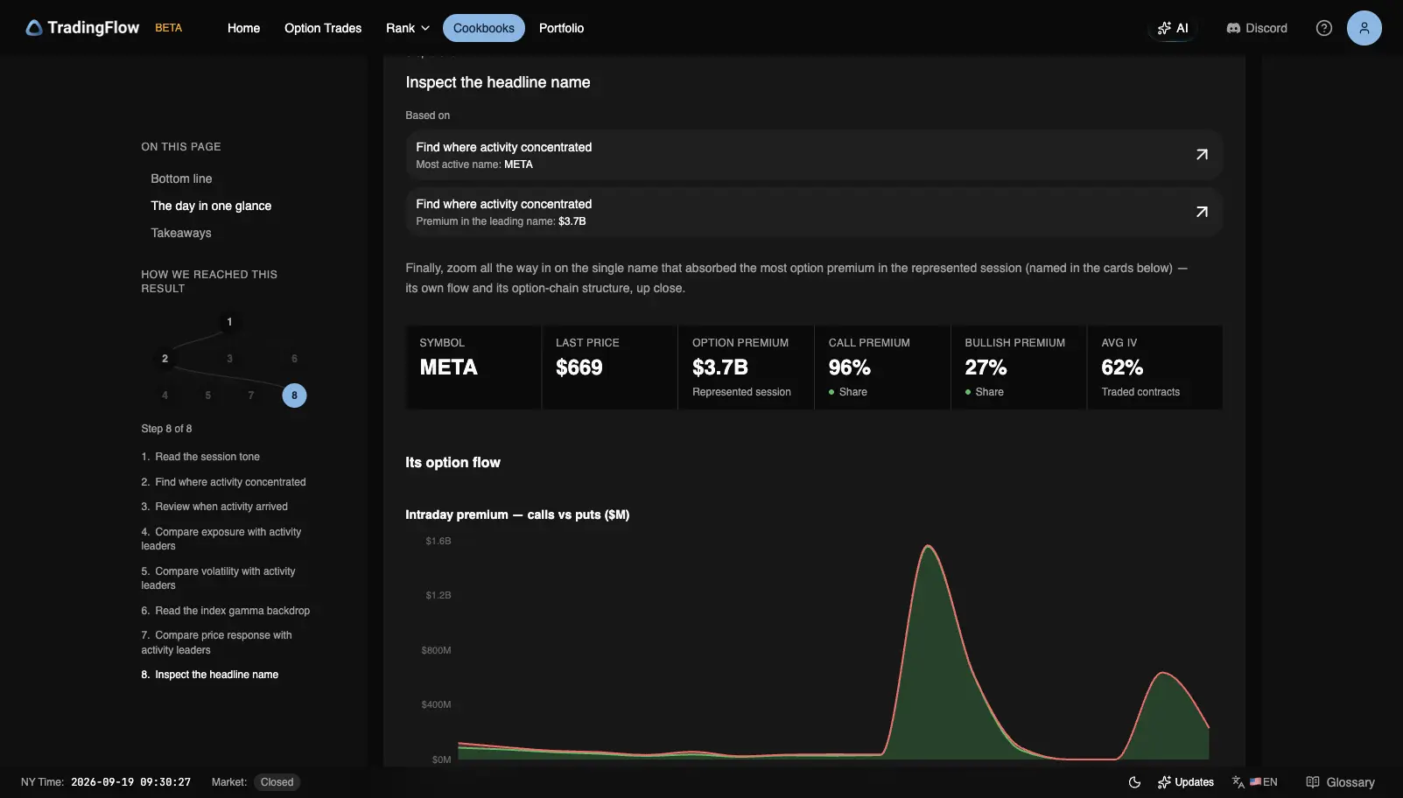Click the Last Price $669 value
The height and width of the screenshot is (798, 1403).
(579, 367)
